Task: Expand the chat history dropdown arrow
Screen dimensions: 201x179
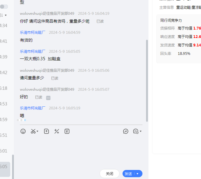Action: coord(141,131)
